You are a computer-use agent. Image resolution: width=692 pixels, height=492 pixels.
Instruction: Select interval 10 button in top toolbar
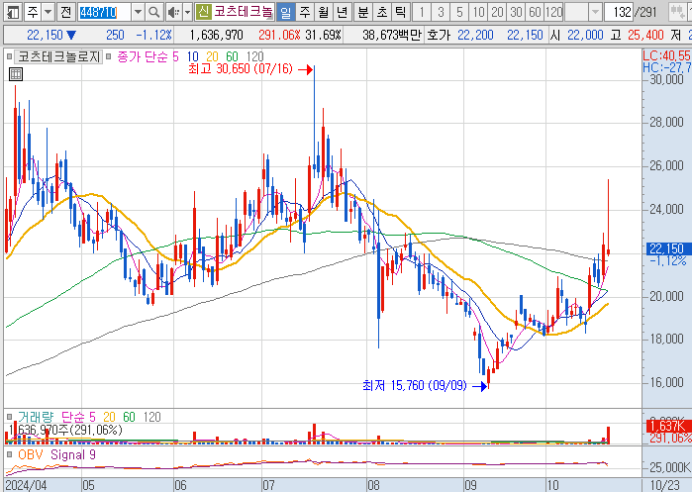478,12
